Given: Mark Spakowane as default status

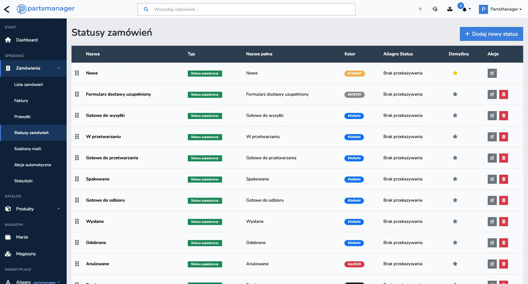Looking at the screenshot, I should click(455, 179).
